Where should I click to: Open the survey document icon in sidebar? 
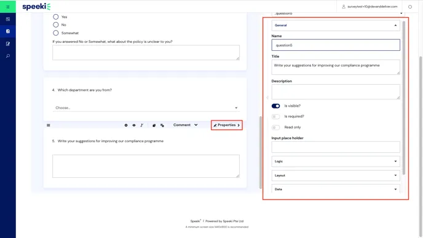(8, 31)
